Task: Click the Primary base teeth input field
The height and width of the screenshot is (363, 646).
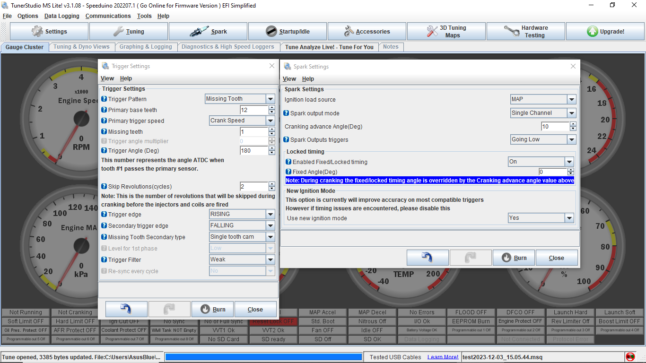Action: tap(254, 110)
